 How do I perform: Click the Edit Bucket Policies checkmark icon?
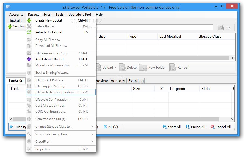[x=29, y=80]
